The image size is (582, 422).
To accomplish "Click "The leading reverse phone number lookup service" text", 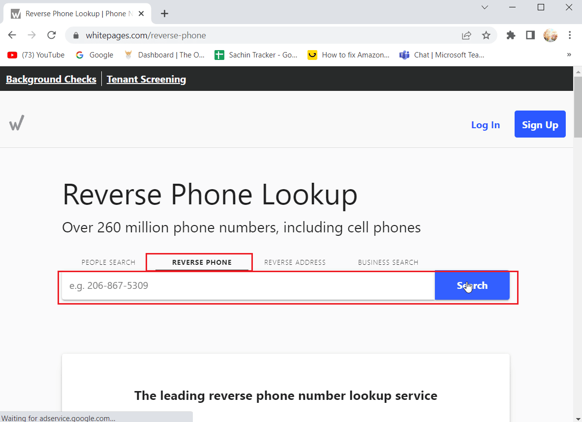I will 286,395.
